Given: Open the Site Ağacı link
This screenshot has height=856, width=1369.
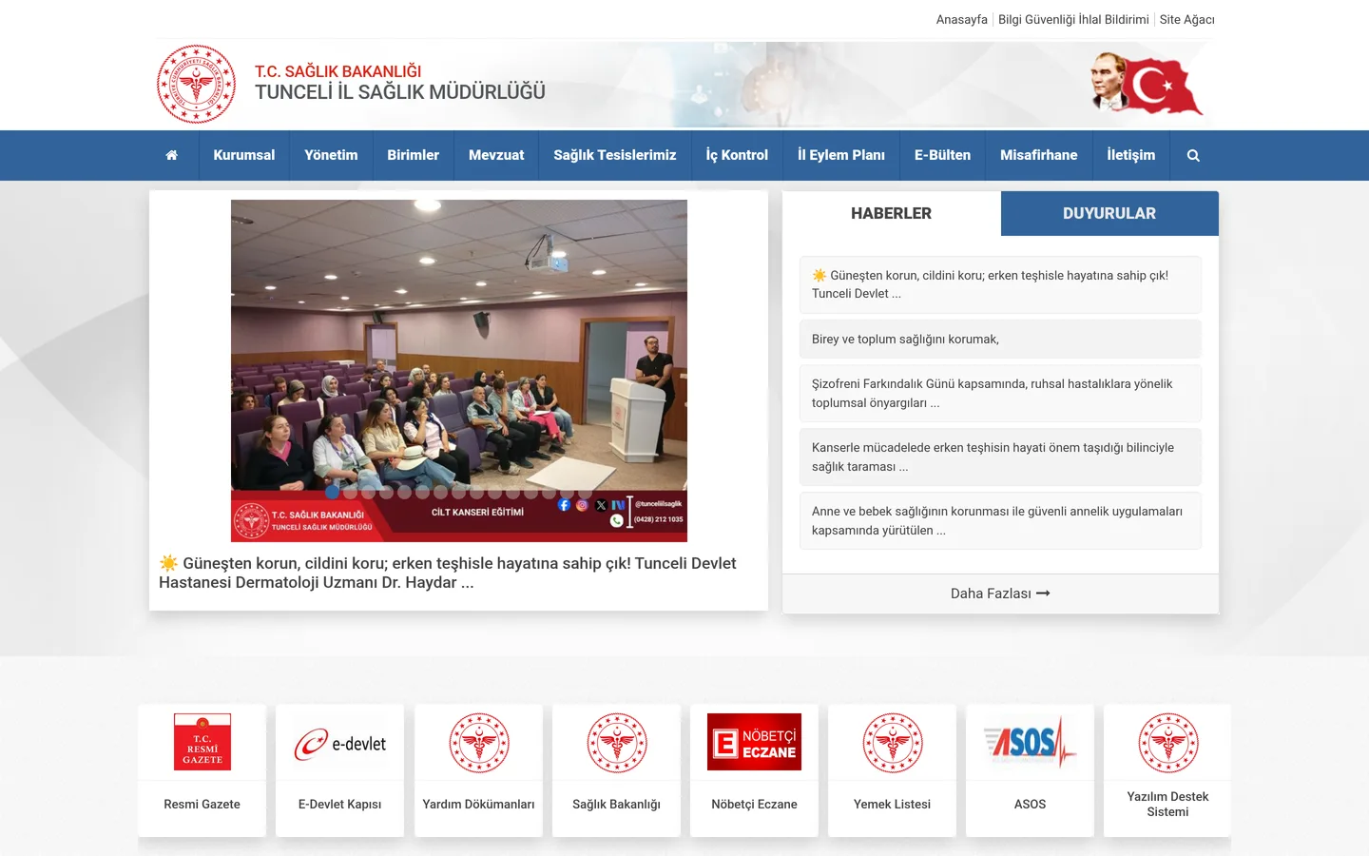Looking at the screenshot, I should pos(1187,20).
